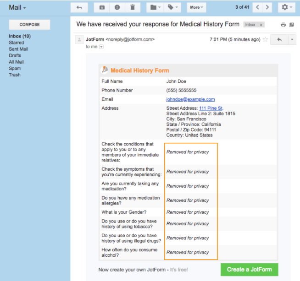This screenshot has width=300, height=281.
Task: Open the Move to folder dropdown
Action: click(x=154, y=7)
